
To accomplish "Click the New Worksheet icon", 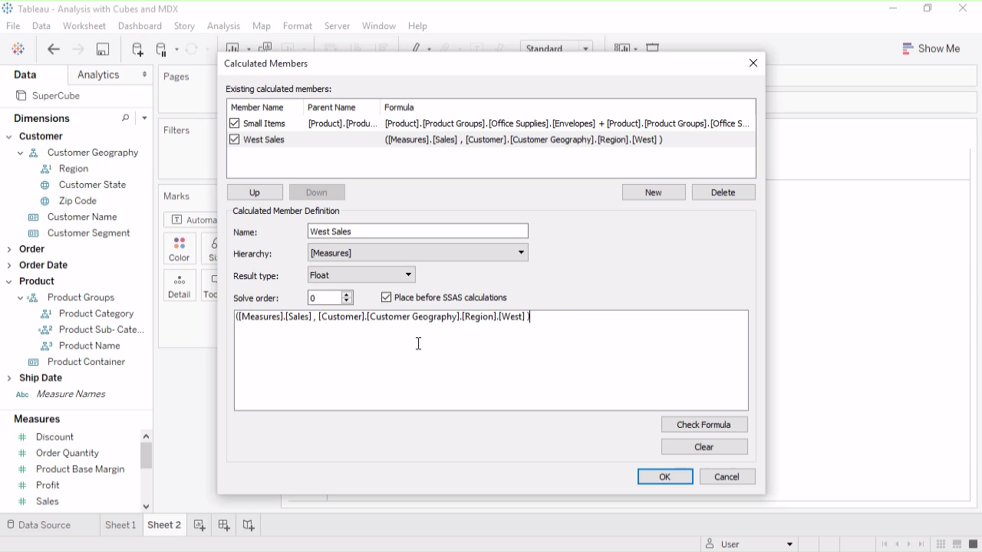I will 199,525.
